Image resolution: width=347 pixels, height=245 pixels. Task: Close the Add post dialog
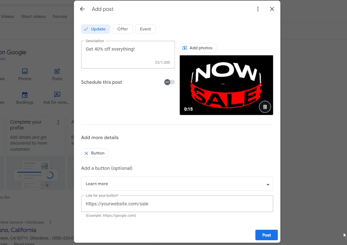pos(272,9)
